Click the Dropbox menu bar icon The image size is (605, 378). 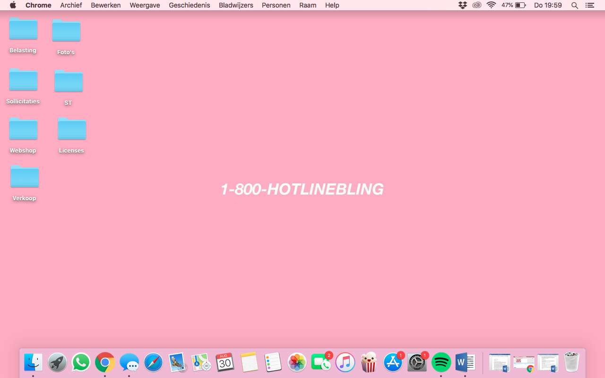pos(463,5)
